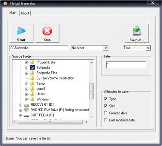Click the Start button with play icon

click(x=21, y=33)
